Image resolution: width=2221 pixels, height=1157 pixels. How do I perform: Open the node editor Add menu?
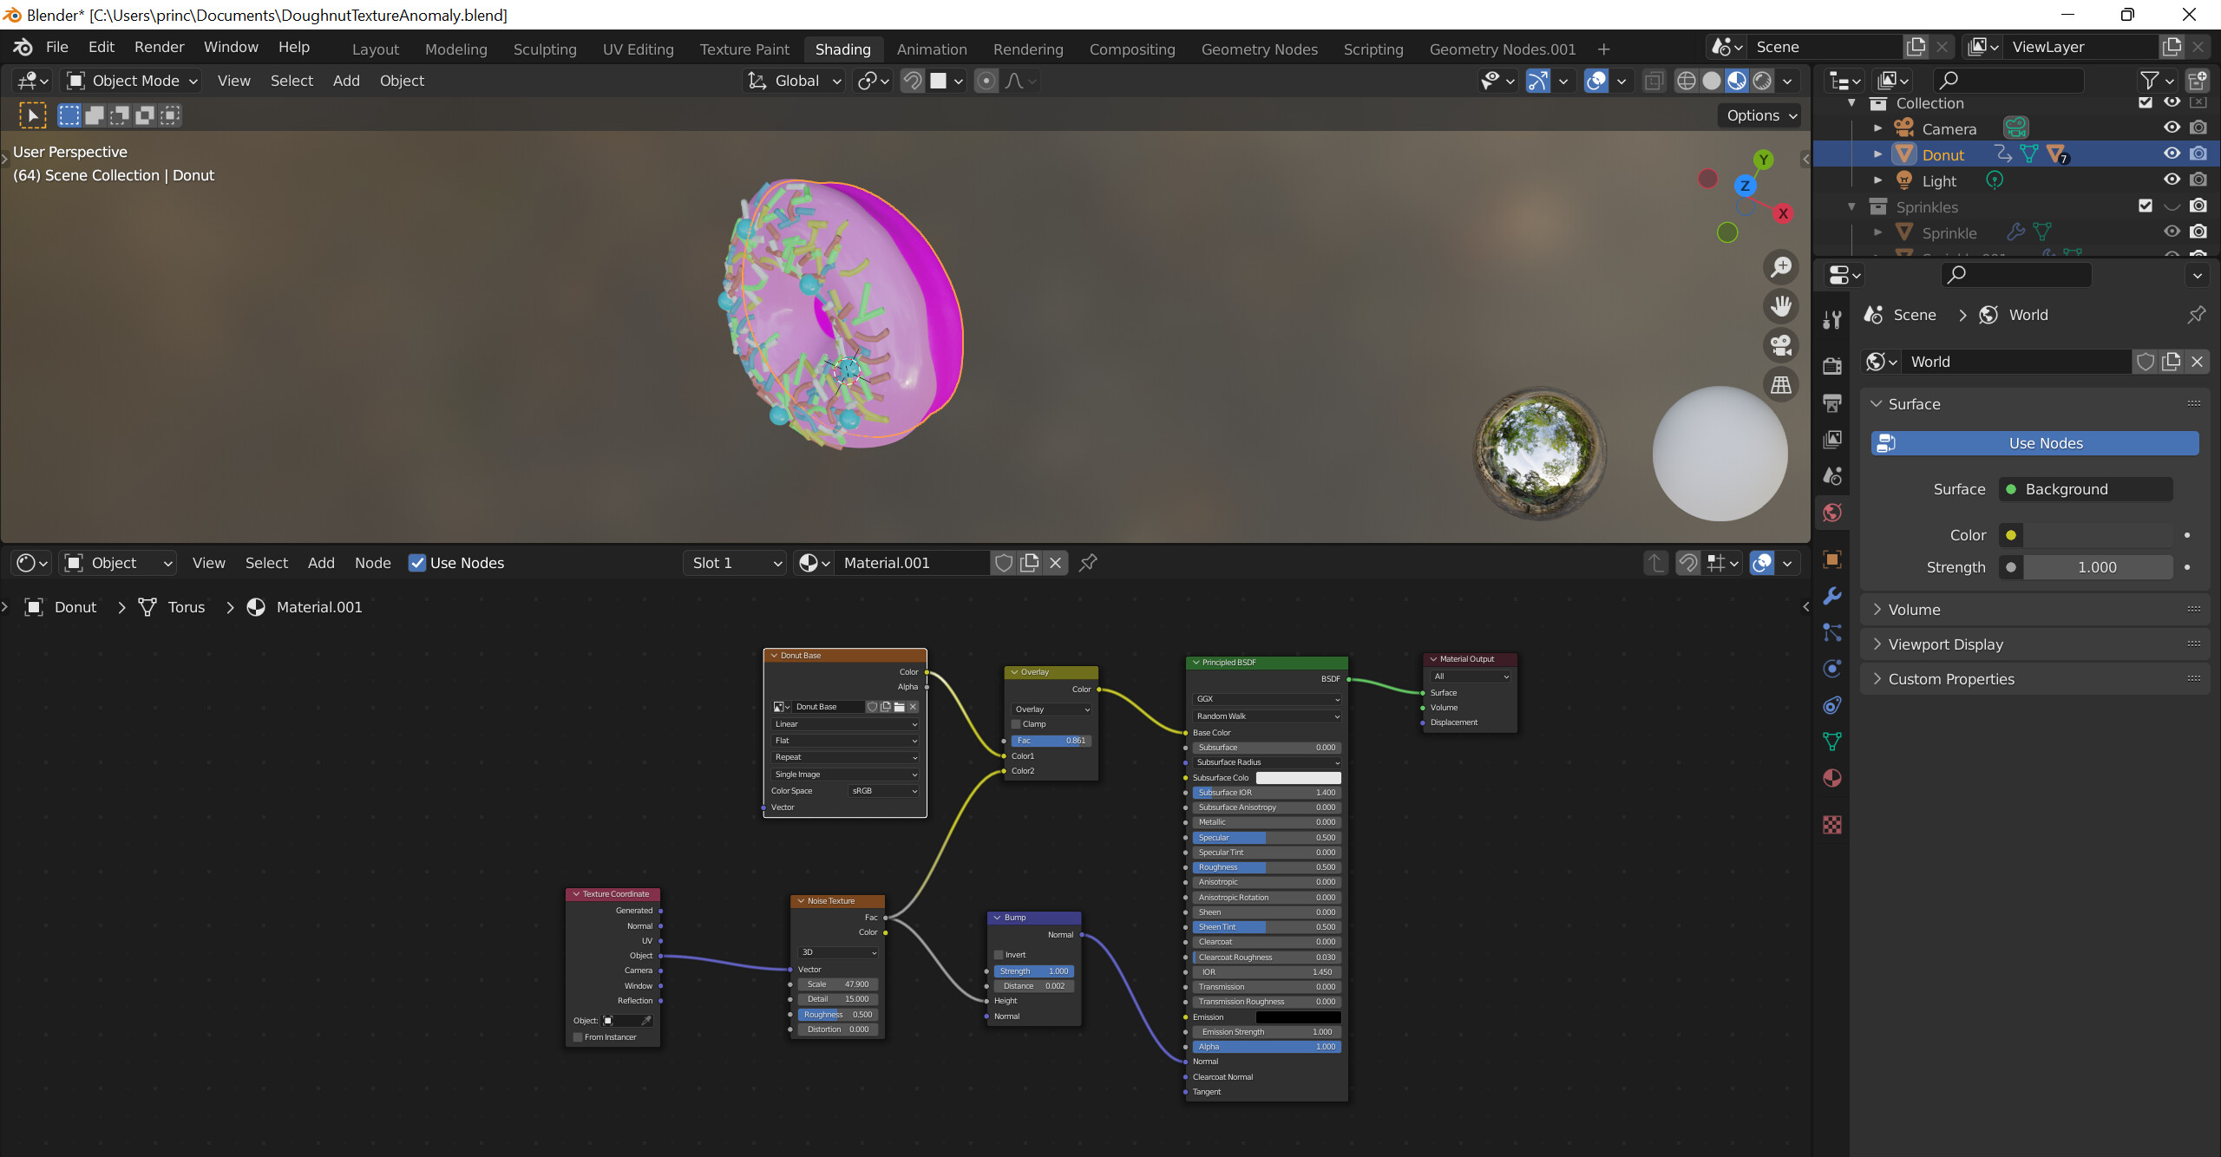321,563
